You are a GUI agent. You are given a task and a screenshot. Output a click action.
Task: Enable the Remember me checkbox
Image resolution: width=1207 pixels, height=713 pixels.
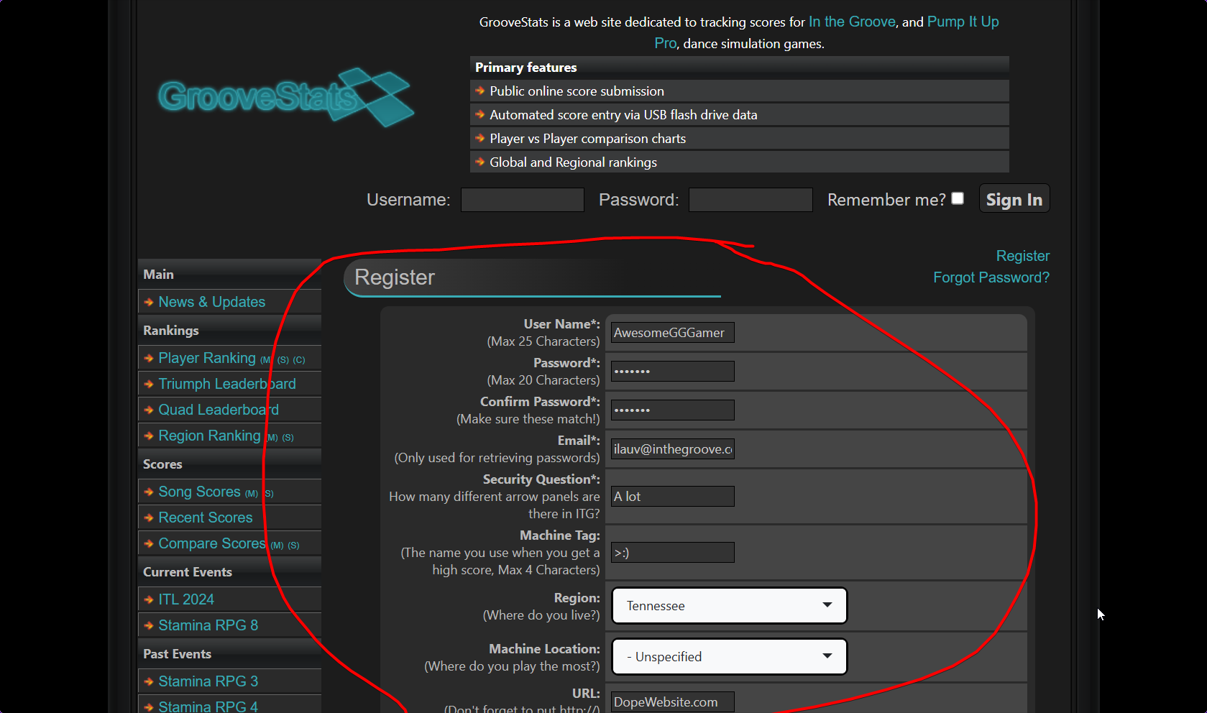click(x=958, y=198)
